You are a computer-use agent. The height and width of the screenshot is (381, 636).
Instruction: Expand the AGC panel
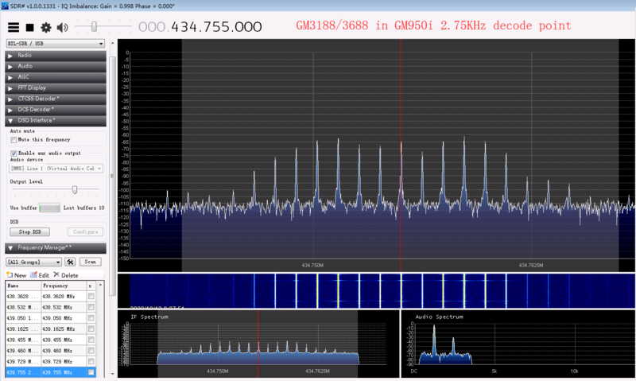[56, 77]
